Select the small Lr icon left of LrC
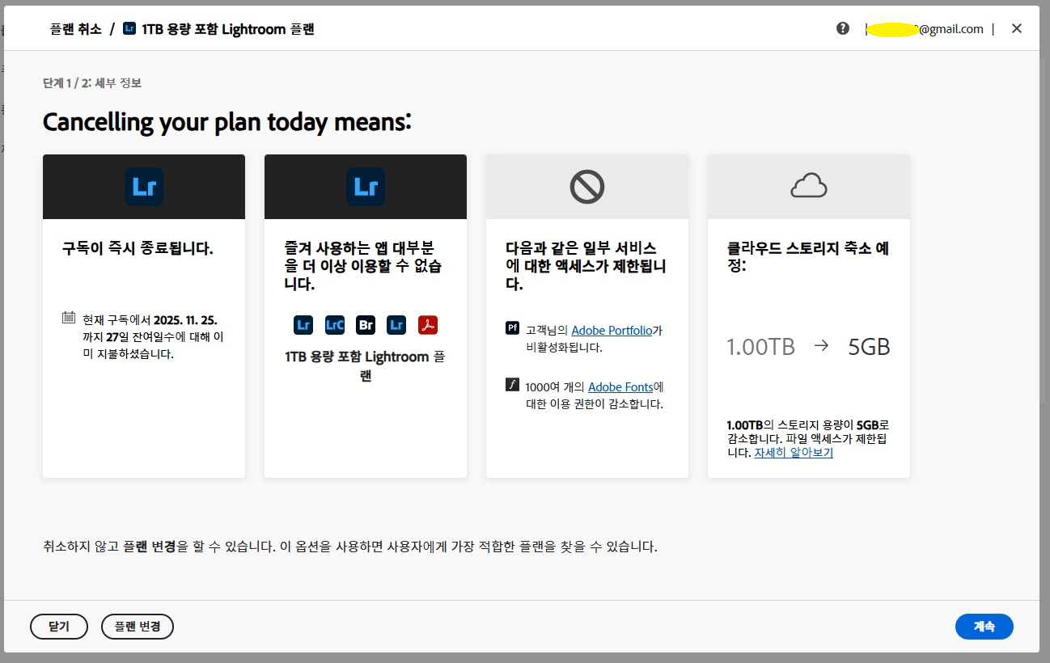 tap(303, 325)
